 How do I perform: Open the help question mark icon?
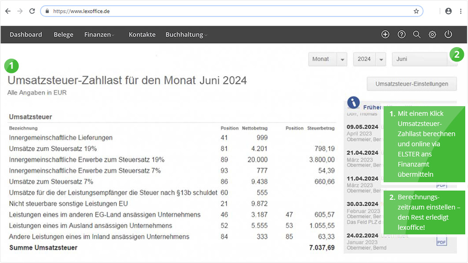[x=402, y=35]
